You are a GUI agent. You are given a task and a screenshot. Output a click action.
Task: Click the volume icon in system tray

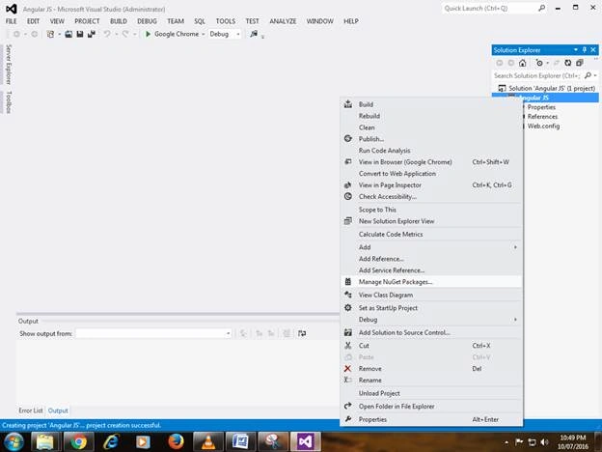[544, 442]
